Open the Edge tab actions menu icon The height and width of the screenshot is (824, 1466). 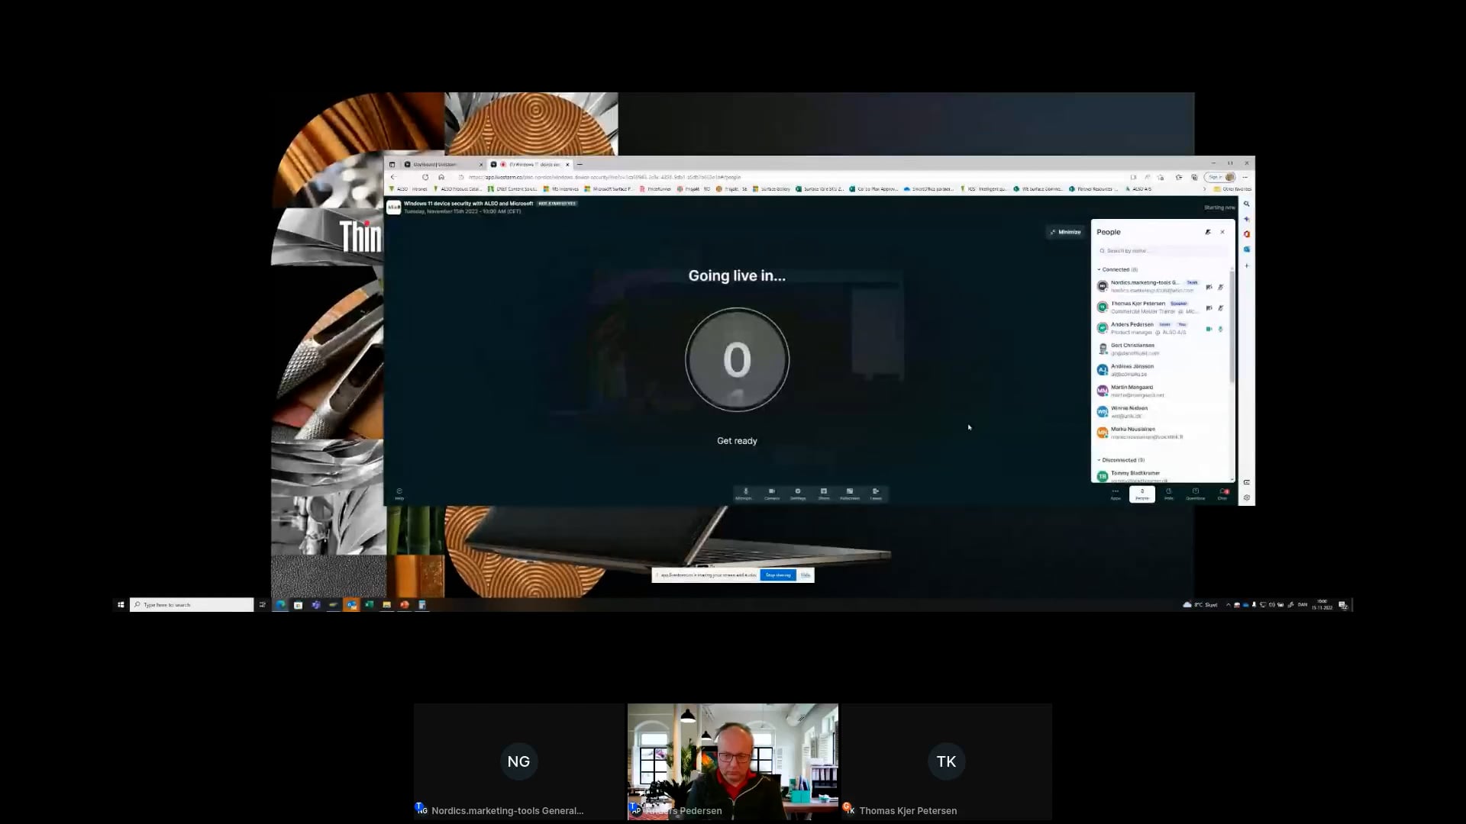click(392, 164)
